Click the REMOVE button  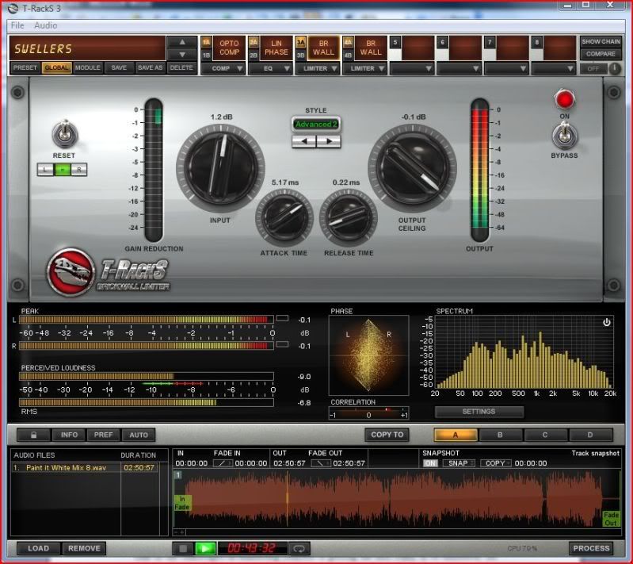coord(84,548)
